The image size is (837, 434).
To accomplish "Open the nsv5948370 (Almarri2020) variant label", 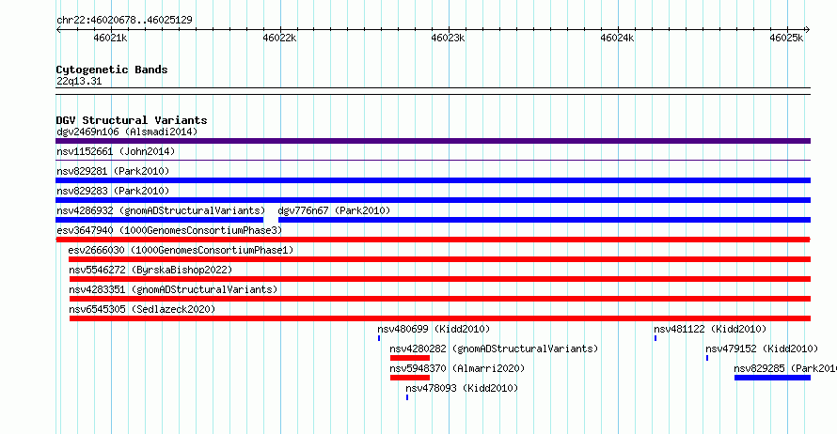I will pyautogui.click(x=457, y=368).
